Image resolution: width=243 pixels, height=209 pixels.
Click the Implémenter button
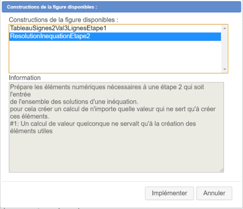click(x=169, y=193)
